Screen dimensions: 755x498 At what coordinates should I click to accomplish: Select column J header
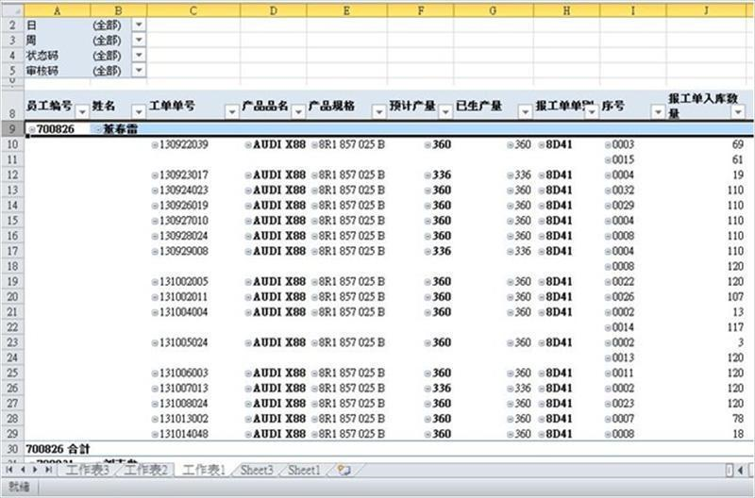click(x=706, y=10)
